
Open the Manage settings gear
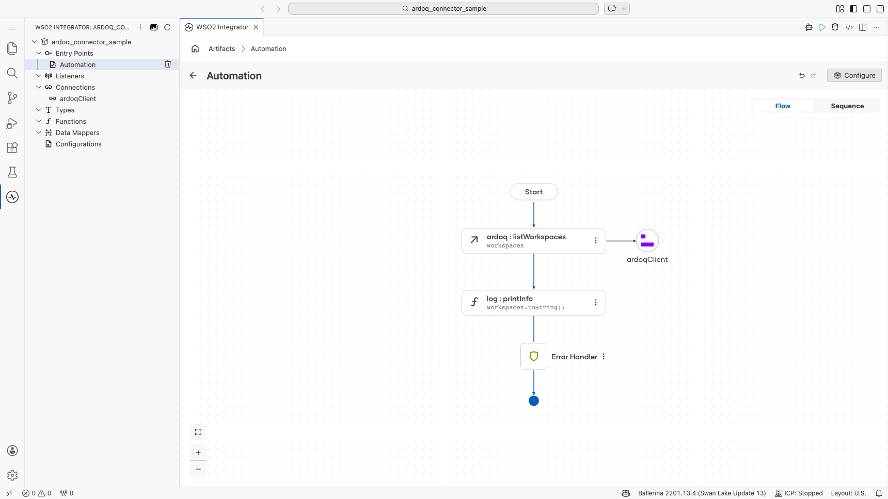[12, 475]
